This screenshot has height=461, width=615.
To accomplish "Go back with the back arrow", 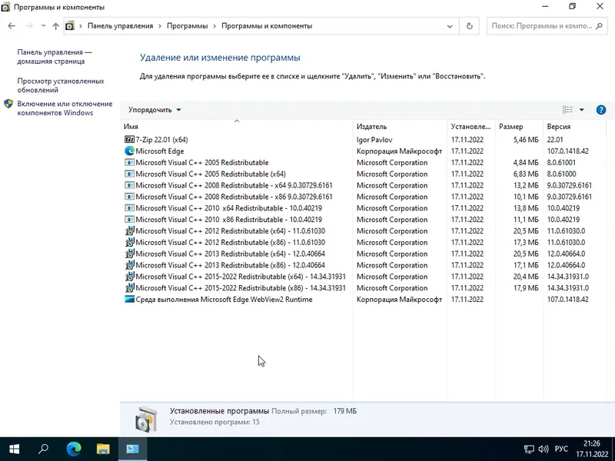I will coord(12,26).
